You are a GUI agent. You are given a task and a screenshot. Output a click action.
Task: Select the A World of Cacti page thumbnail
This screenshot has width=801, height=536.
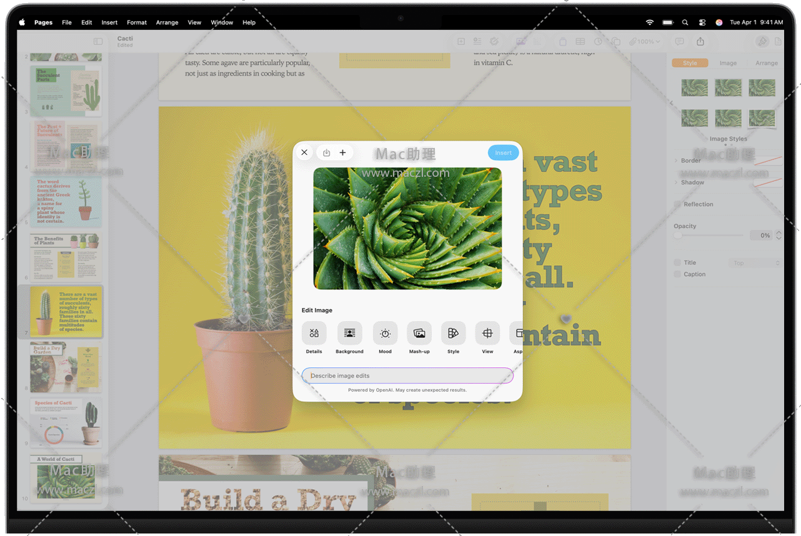(x=66, y=477)
